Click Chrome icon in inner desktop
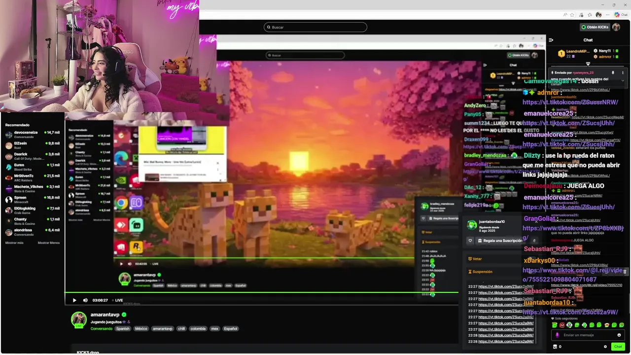 point(121,202)
